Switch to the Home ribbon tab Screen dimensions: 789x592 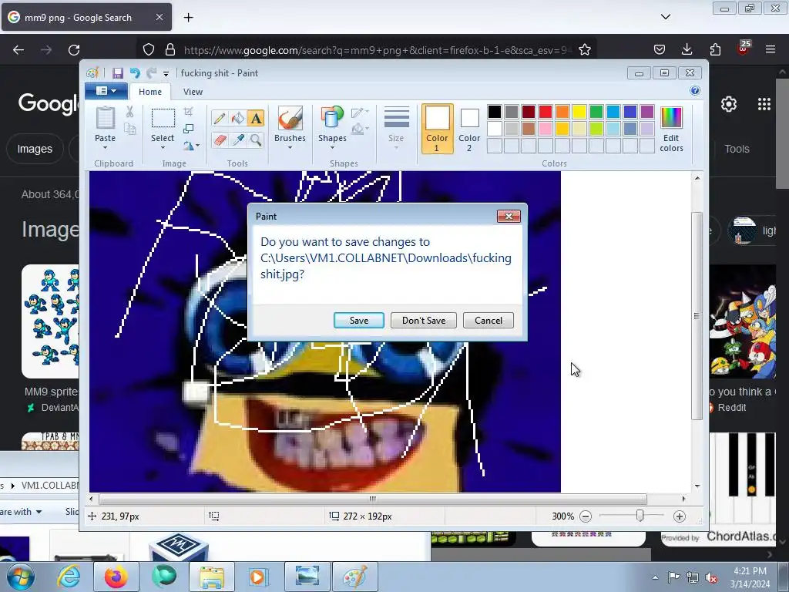pos(150,92)
